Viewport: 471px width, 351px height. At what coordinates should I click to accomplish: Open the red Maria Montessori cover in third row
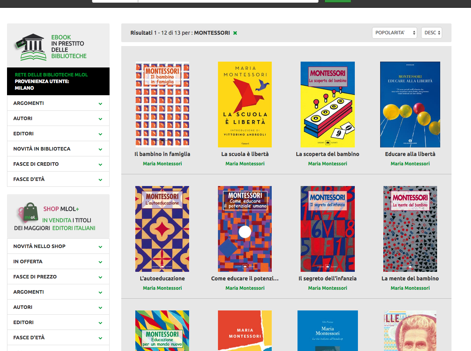coord(245,331)
